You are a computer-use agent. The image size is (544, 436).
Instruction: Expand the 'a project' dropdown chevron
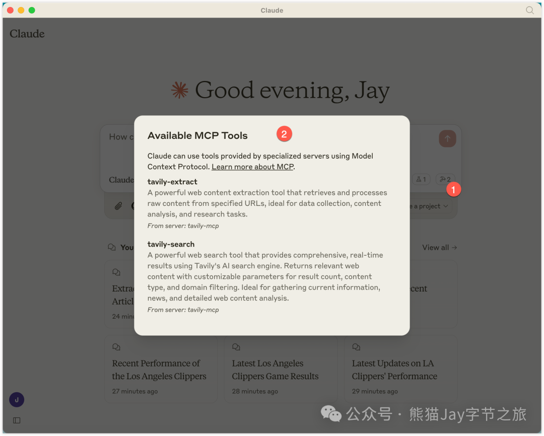coord(446,206)
